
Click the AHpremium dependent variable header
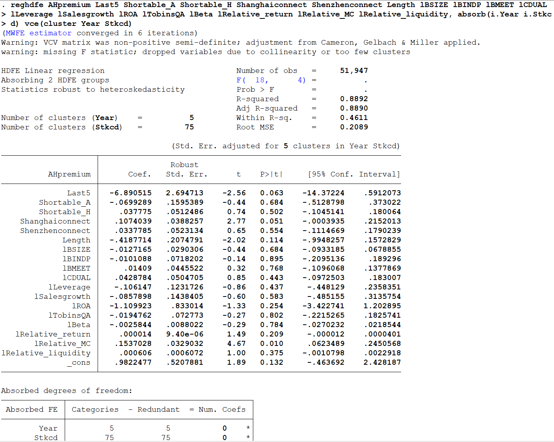point(69,174)
